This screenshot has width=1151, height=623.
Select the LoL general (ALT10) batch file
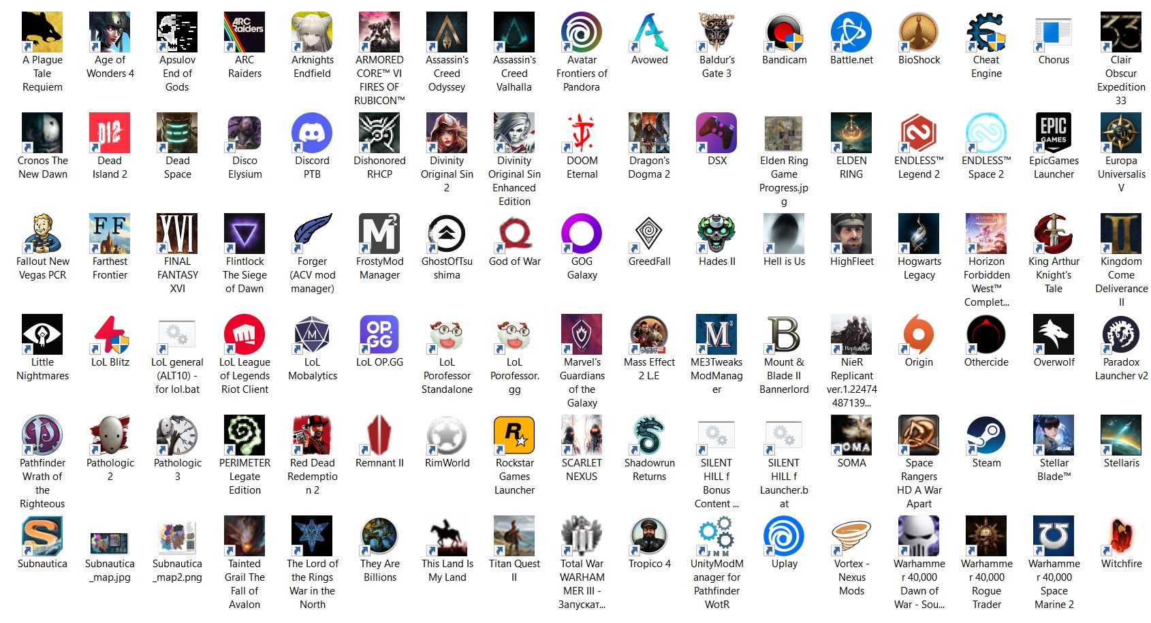(177, 334)
